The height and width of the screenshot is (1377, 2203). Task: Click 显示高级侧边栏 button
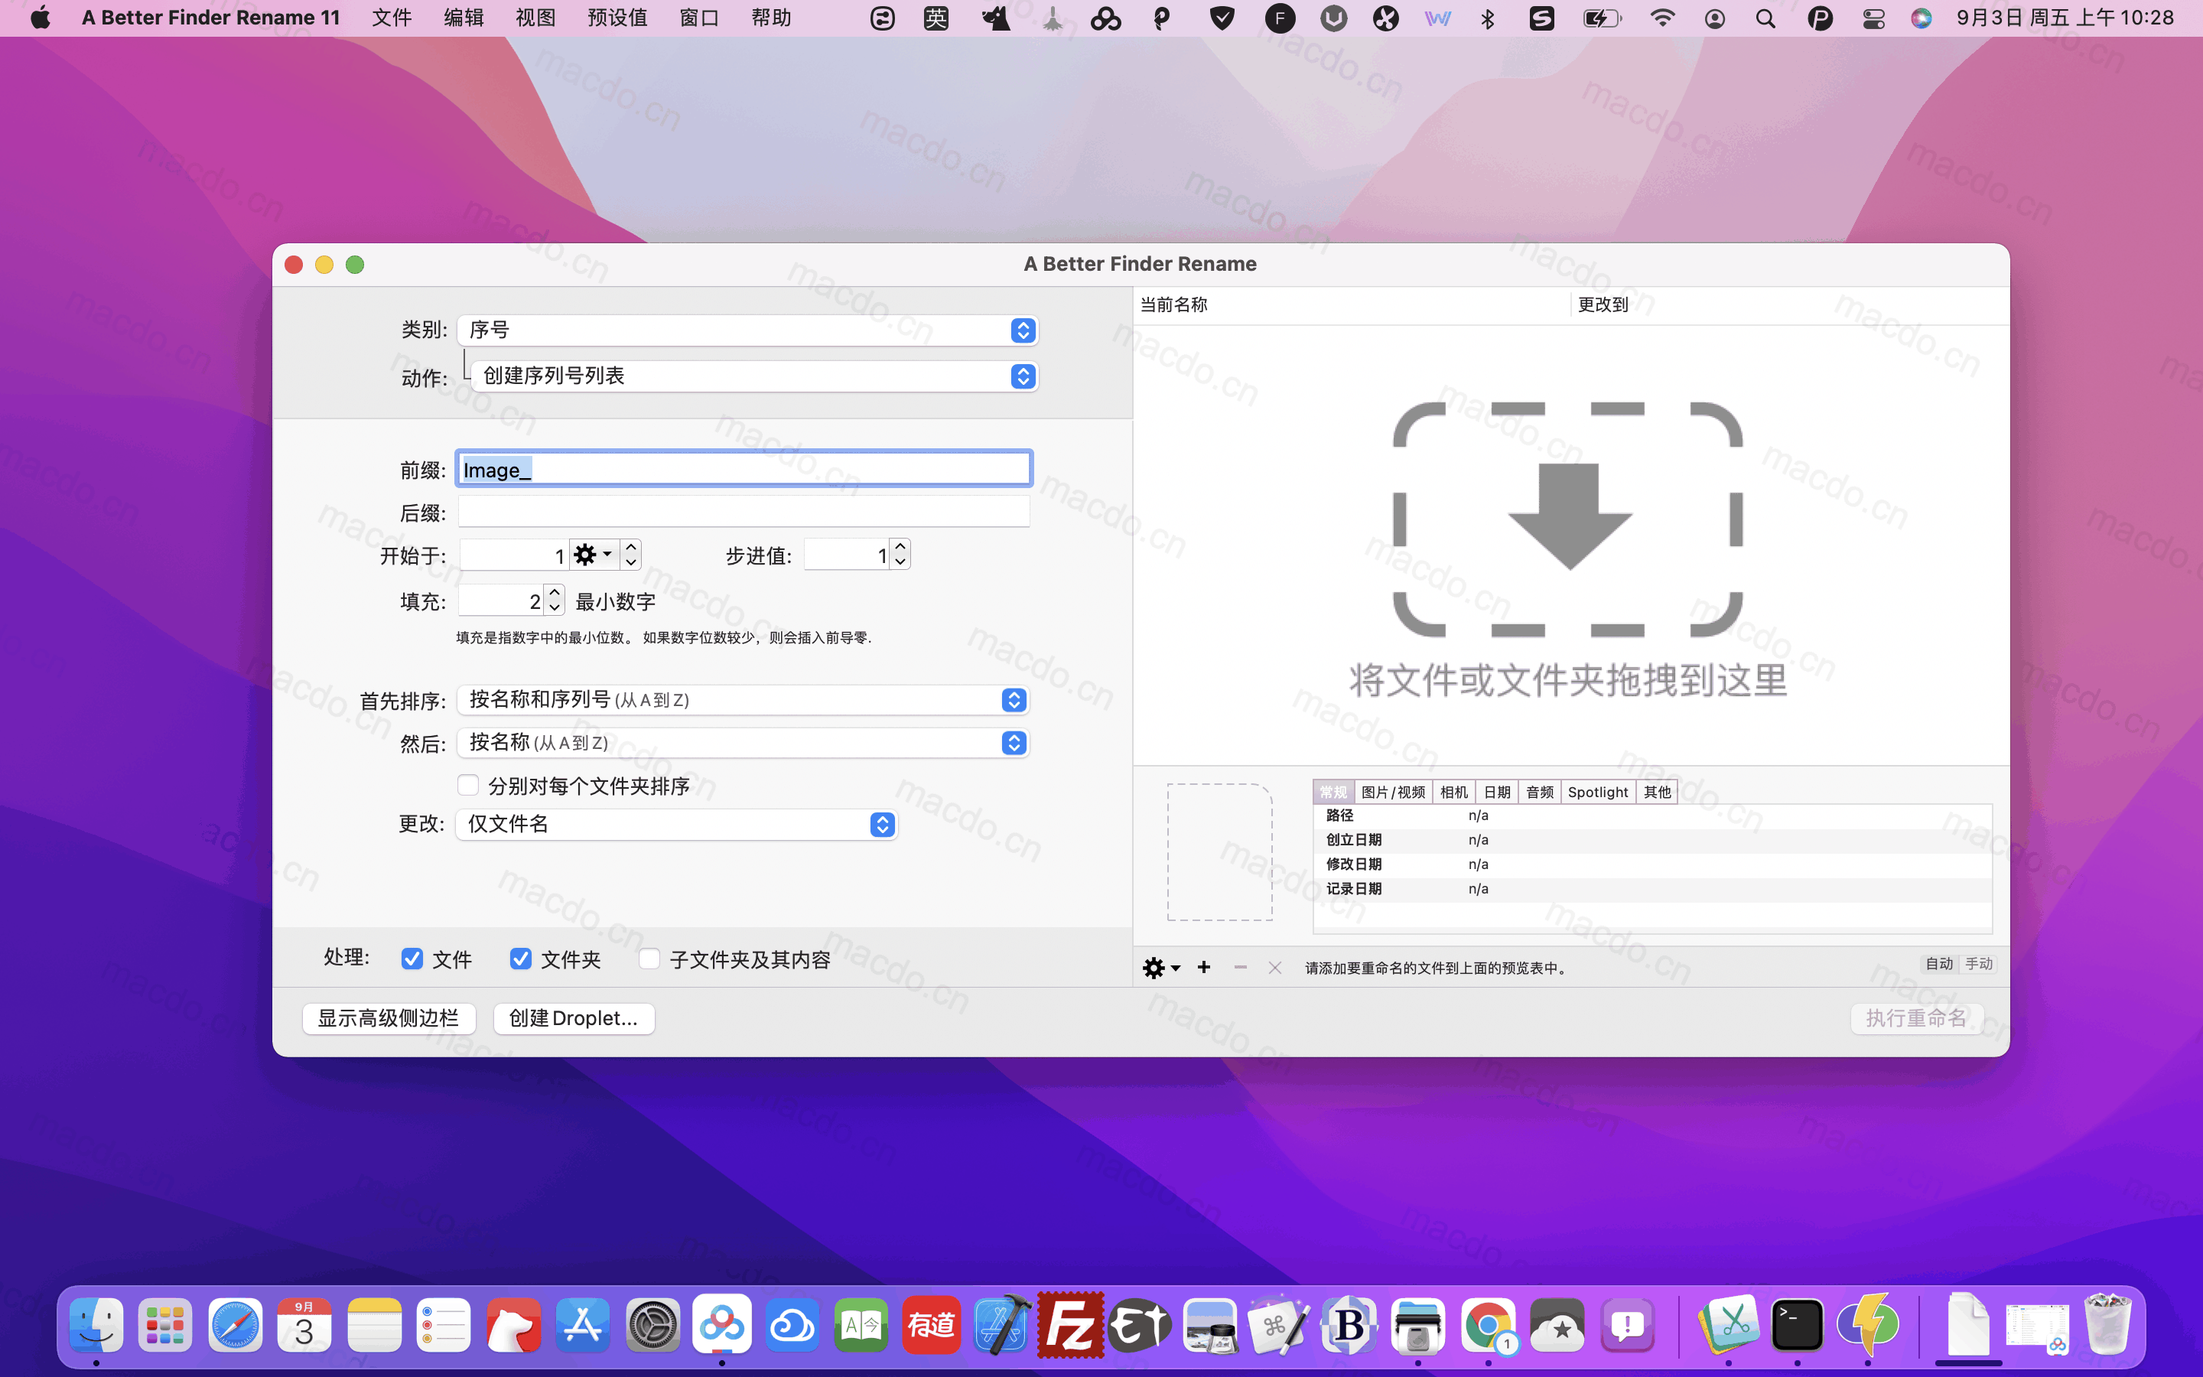click(389, 1018)
